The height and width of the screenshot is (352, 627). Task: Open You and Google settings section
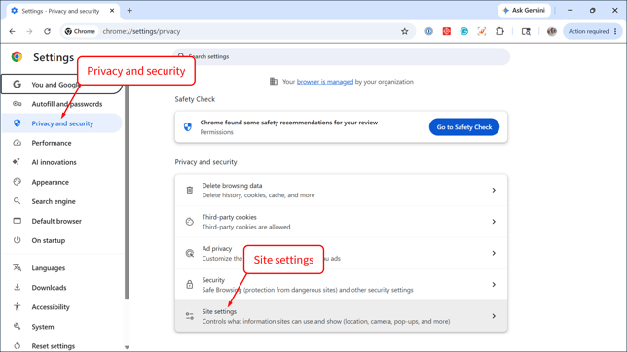[61, 85]
